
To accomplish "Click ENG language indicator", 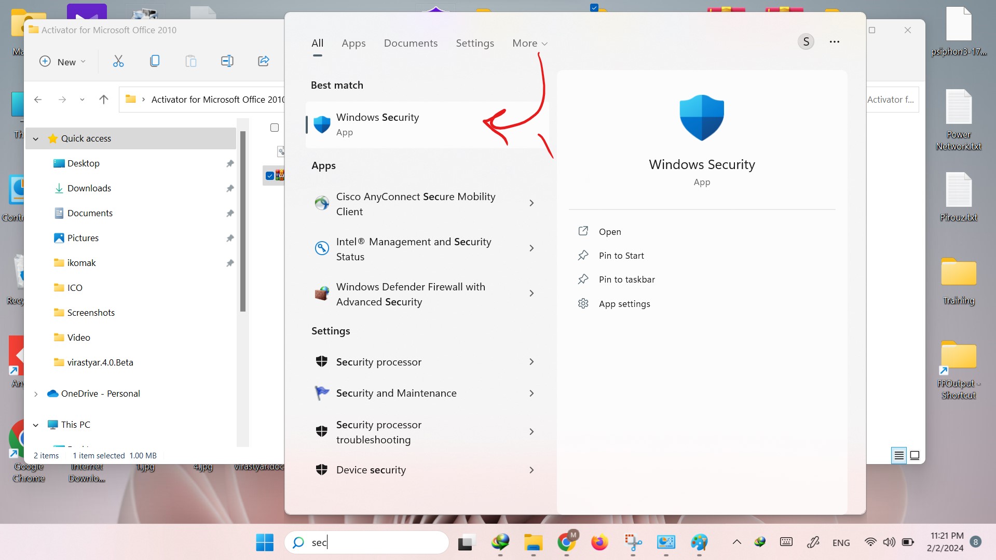I will (x=841, y=542).
